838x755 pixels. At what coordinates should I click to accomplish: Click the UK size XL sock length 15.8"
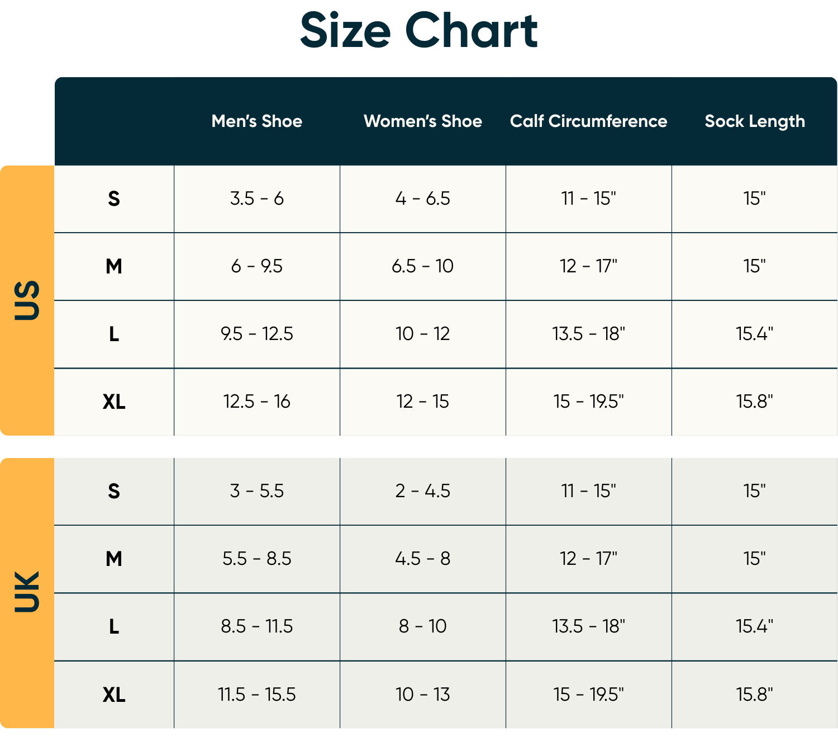(755, 695)
